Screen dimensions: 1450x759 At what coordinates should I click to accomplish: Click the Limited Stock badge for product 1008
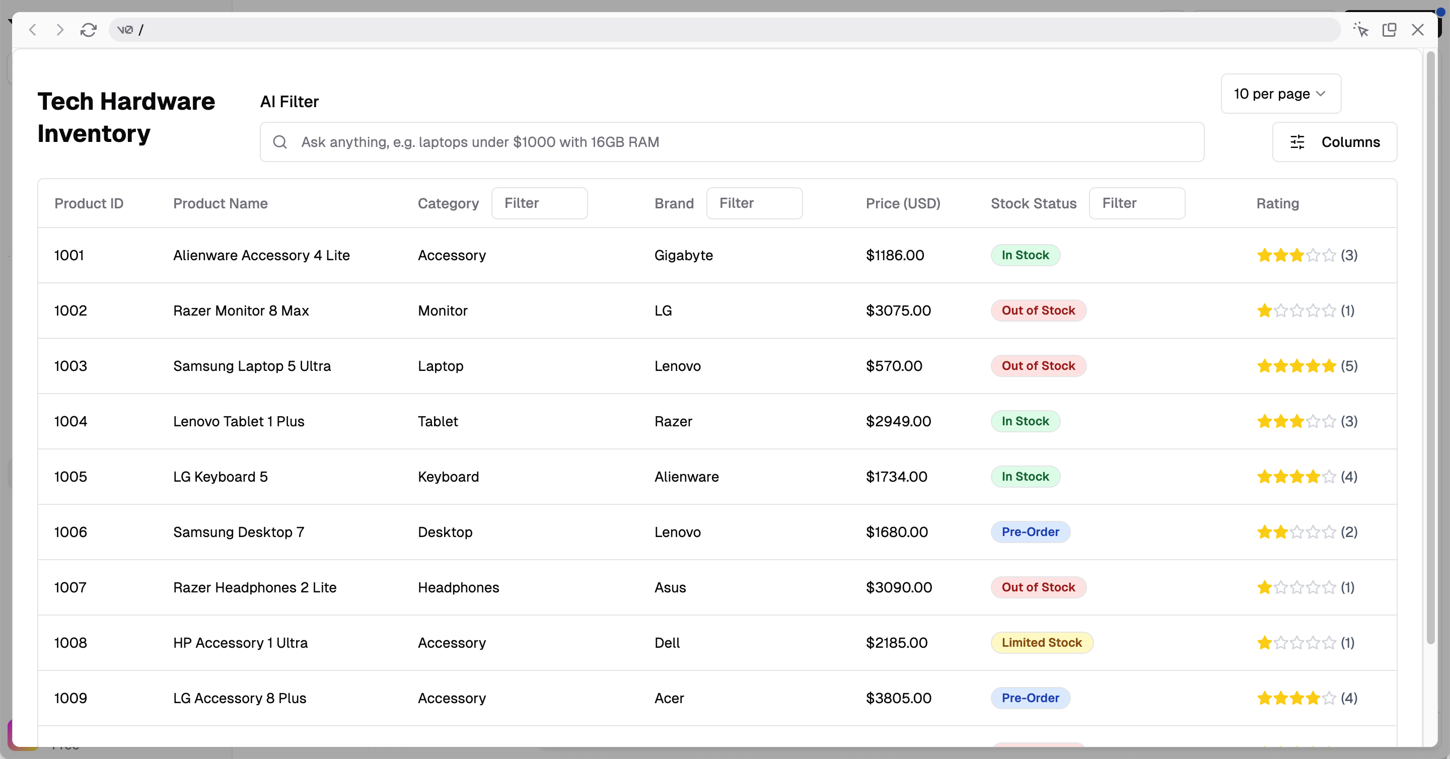point(1041,643)
